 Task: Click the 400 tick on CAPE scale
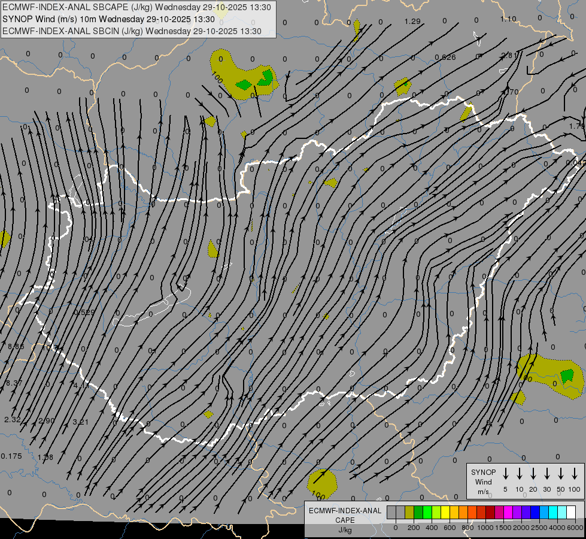point(432,528)
